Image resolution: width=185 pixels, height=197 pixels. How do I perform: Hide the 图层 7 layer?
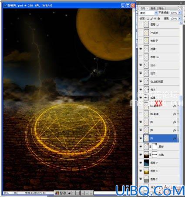click(x=141, y=163)
